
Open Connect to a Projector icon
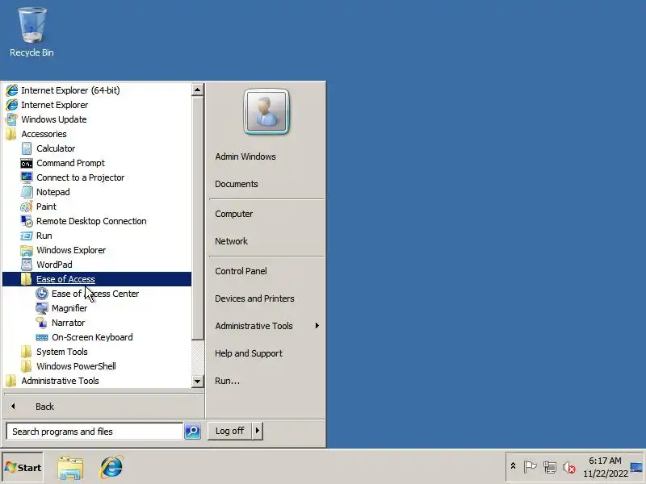click(27, 177)
